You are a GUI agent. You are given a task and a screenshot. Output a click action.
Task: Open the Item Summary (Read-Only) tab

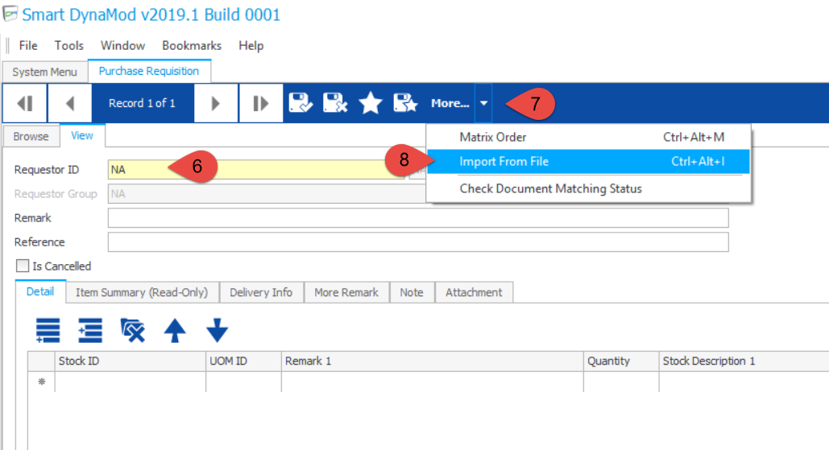tap(142, 292)
